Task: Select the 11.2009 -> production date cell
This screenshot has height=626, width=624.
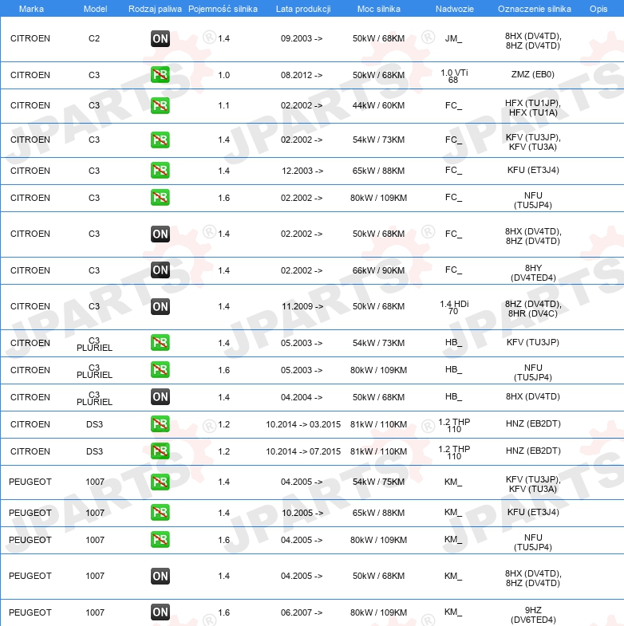Action: [x=302, y=306]
